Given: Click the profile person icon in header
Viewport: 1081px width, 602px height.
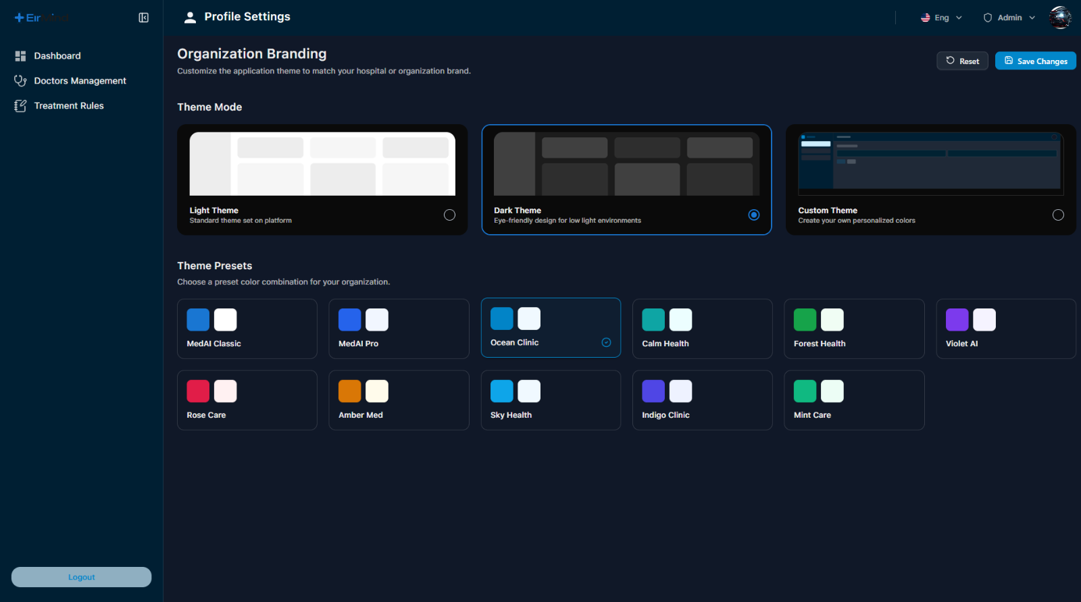Looking at the screenshot, I should tap(190, 18).
